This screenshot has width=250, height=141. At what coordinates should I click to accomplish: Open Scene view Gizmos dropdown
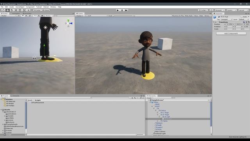(x=48, y=16)
